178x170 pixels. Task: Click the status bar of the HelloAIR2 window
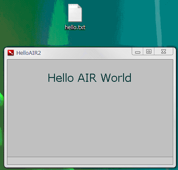90,161
